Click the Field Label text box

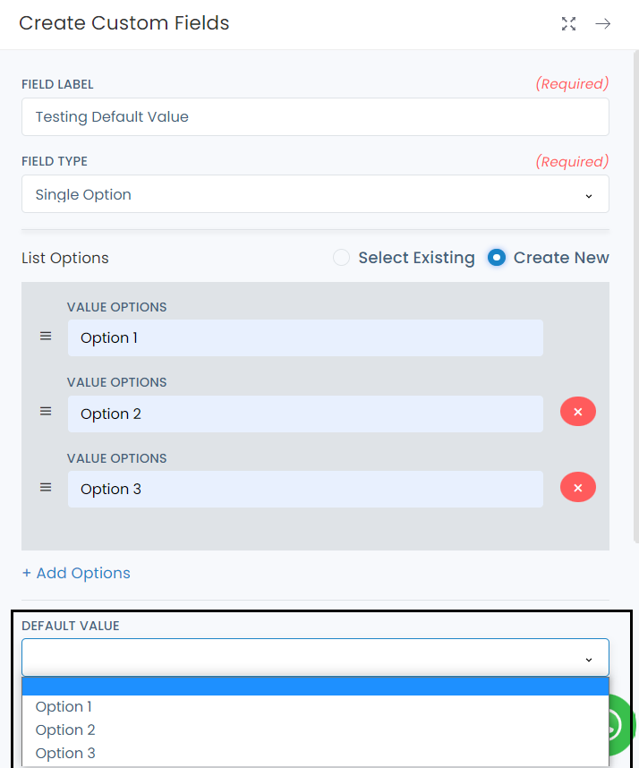(x=315, y=117)
